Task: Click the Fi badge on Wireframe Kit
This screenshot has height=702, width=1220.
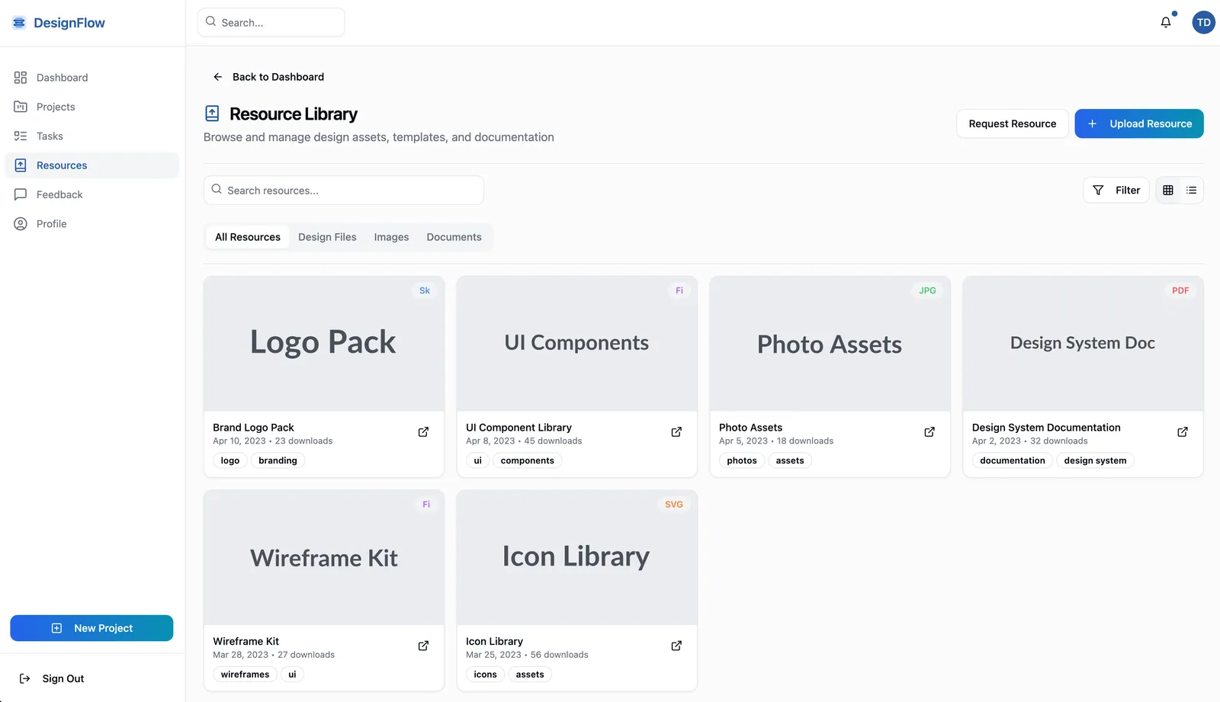Action: pos(426,505)
